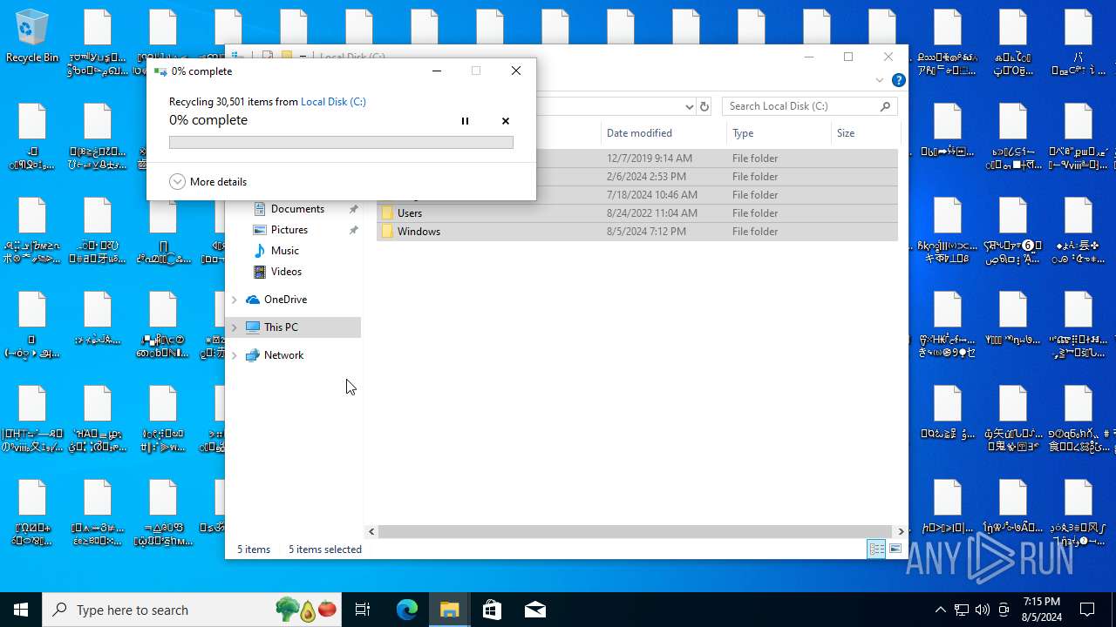Select the Users folder row
This screenshot has height=627, width=1116.
coord(637,213)
